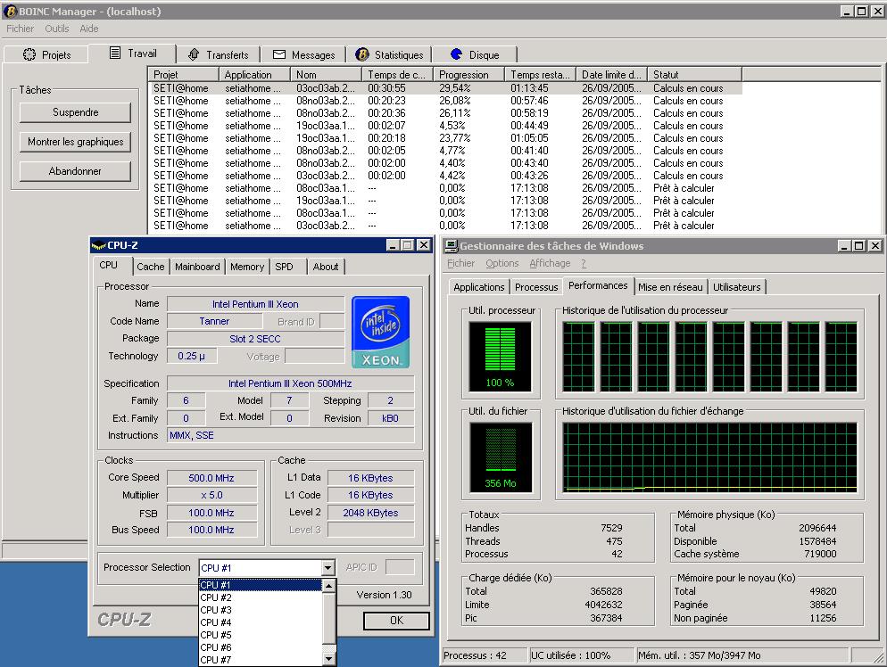The width and height of the screenshot is (887, 667).
Task: Sort tasks by the Progression column header
Action: coord(469,75)
